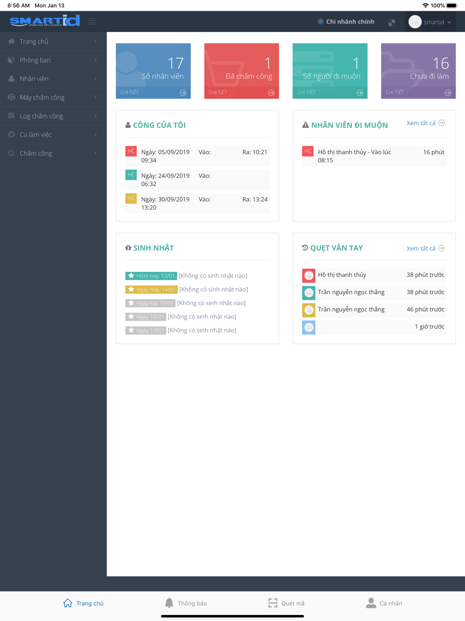Go to the Cá nhân profile tab
Screen dimensions: 465x621
coord(384,603)
